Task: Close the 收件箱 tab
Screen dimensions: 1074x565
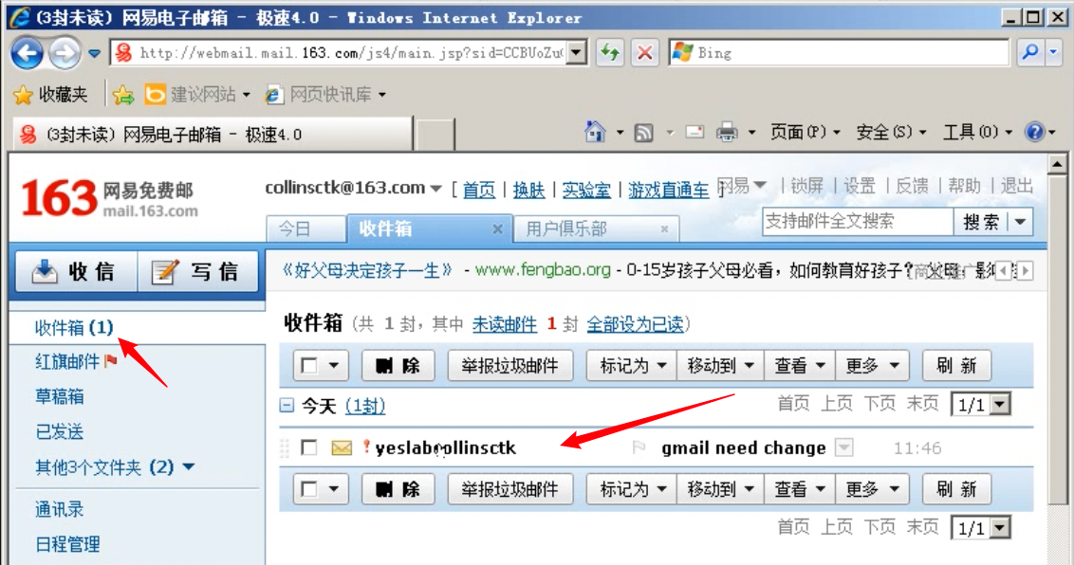Action: click(x=497, y=229)
